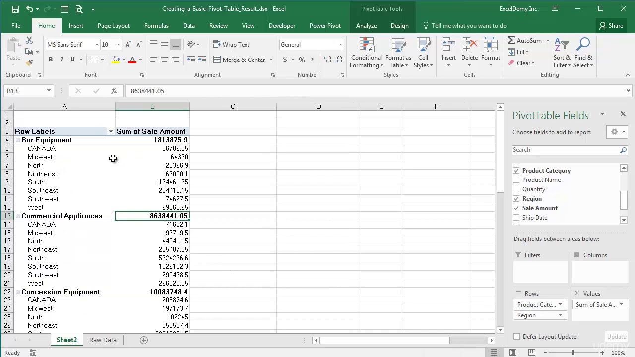
Task: Adjust the zoom slider in status bar
Action: point(573,353)
